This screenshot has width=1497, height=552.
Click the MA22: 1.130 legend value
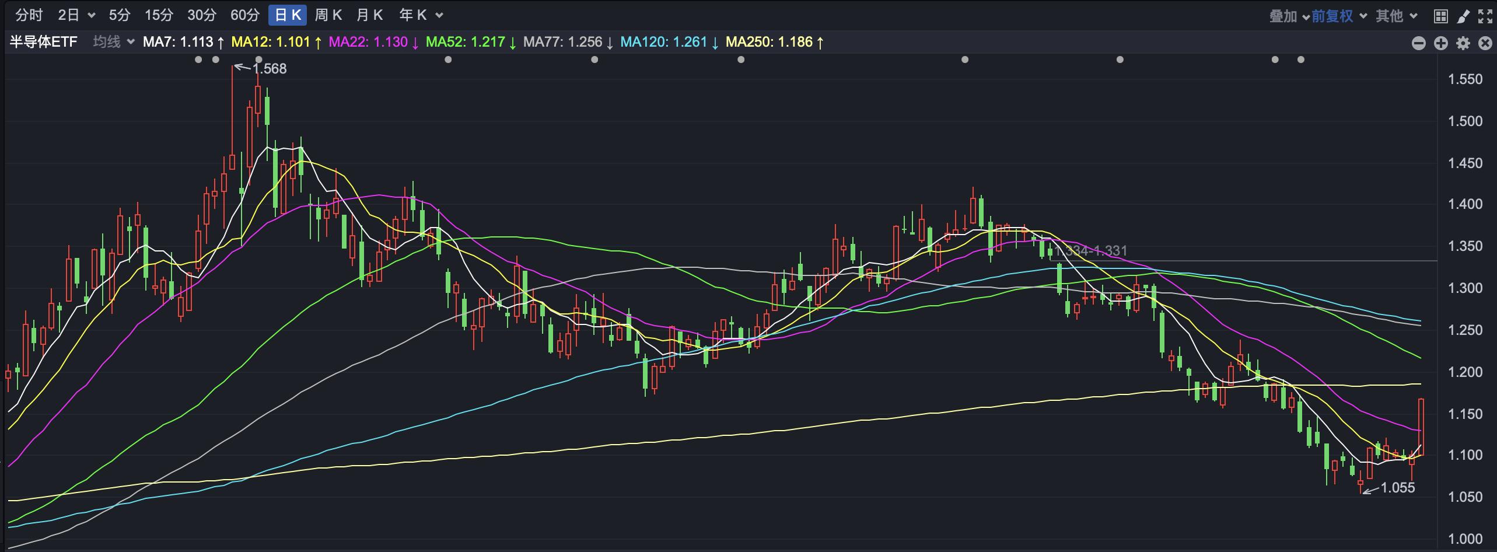pos(374,42)
